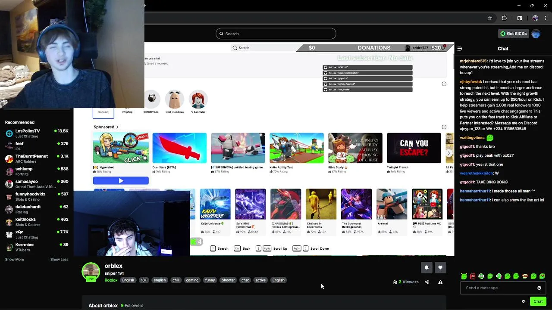Click Chained in Backrooms thumbnail

[x=321, y=204]
